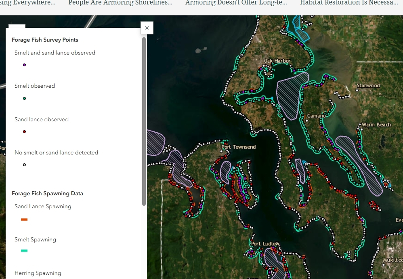Viewport: 403px width, 279px height.
Task: Click the orange Sand Lance Spawning line swatch
Action: 24,220
